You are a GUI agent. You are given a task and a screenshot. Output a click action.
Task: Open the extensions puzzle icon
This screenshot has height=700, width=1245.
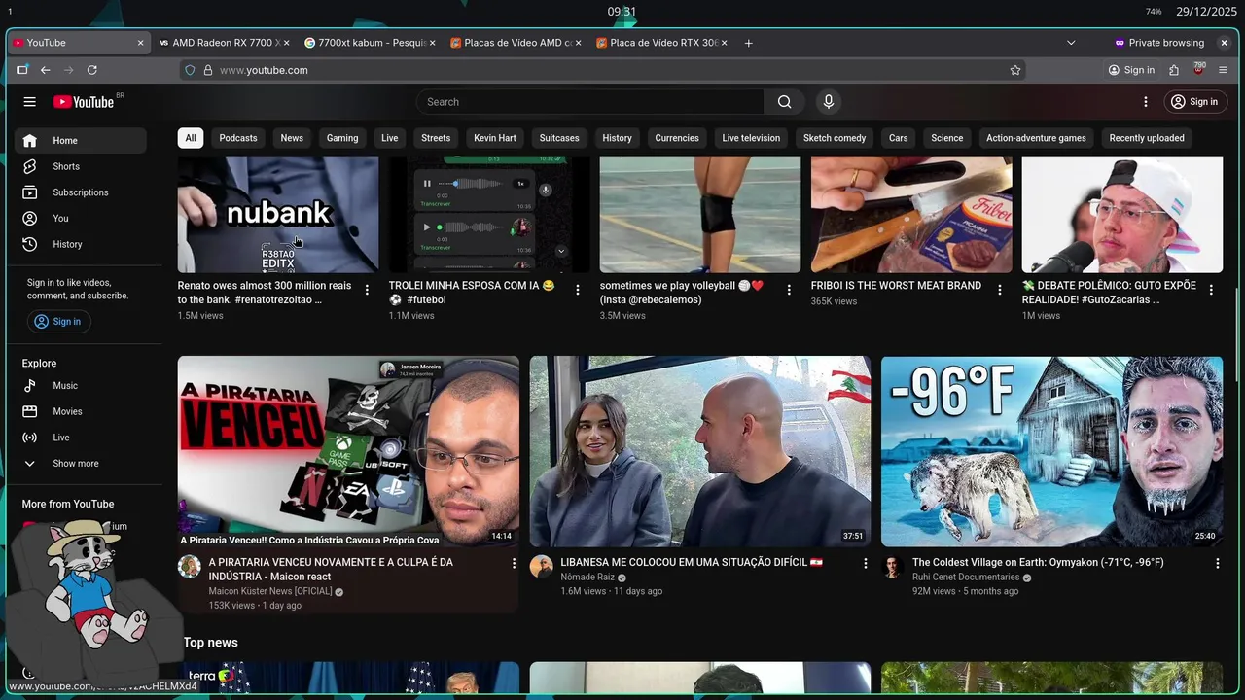coord(1174,70)
